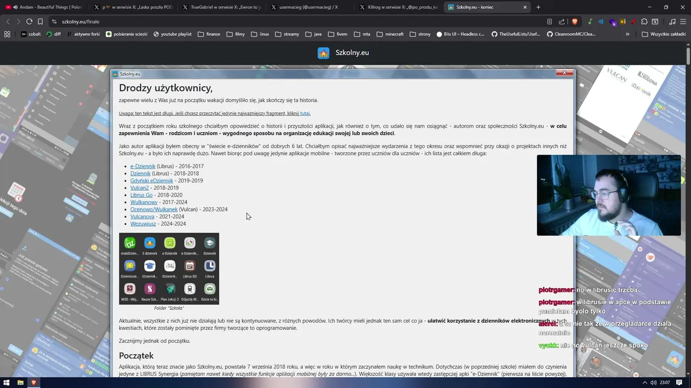Expand overflow bookmarks chevron
Viewport: 691px width, 388px height.
point(627,34)
